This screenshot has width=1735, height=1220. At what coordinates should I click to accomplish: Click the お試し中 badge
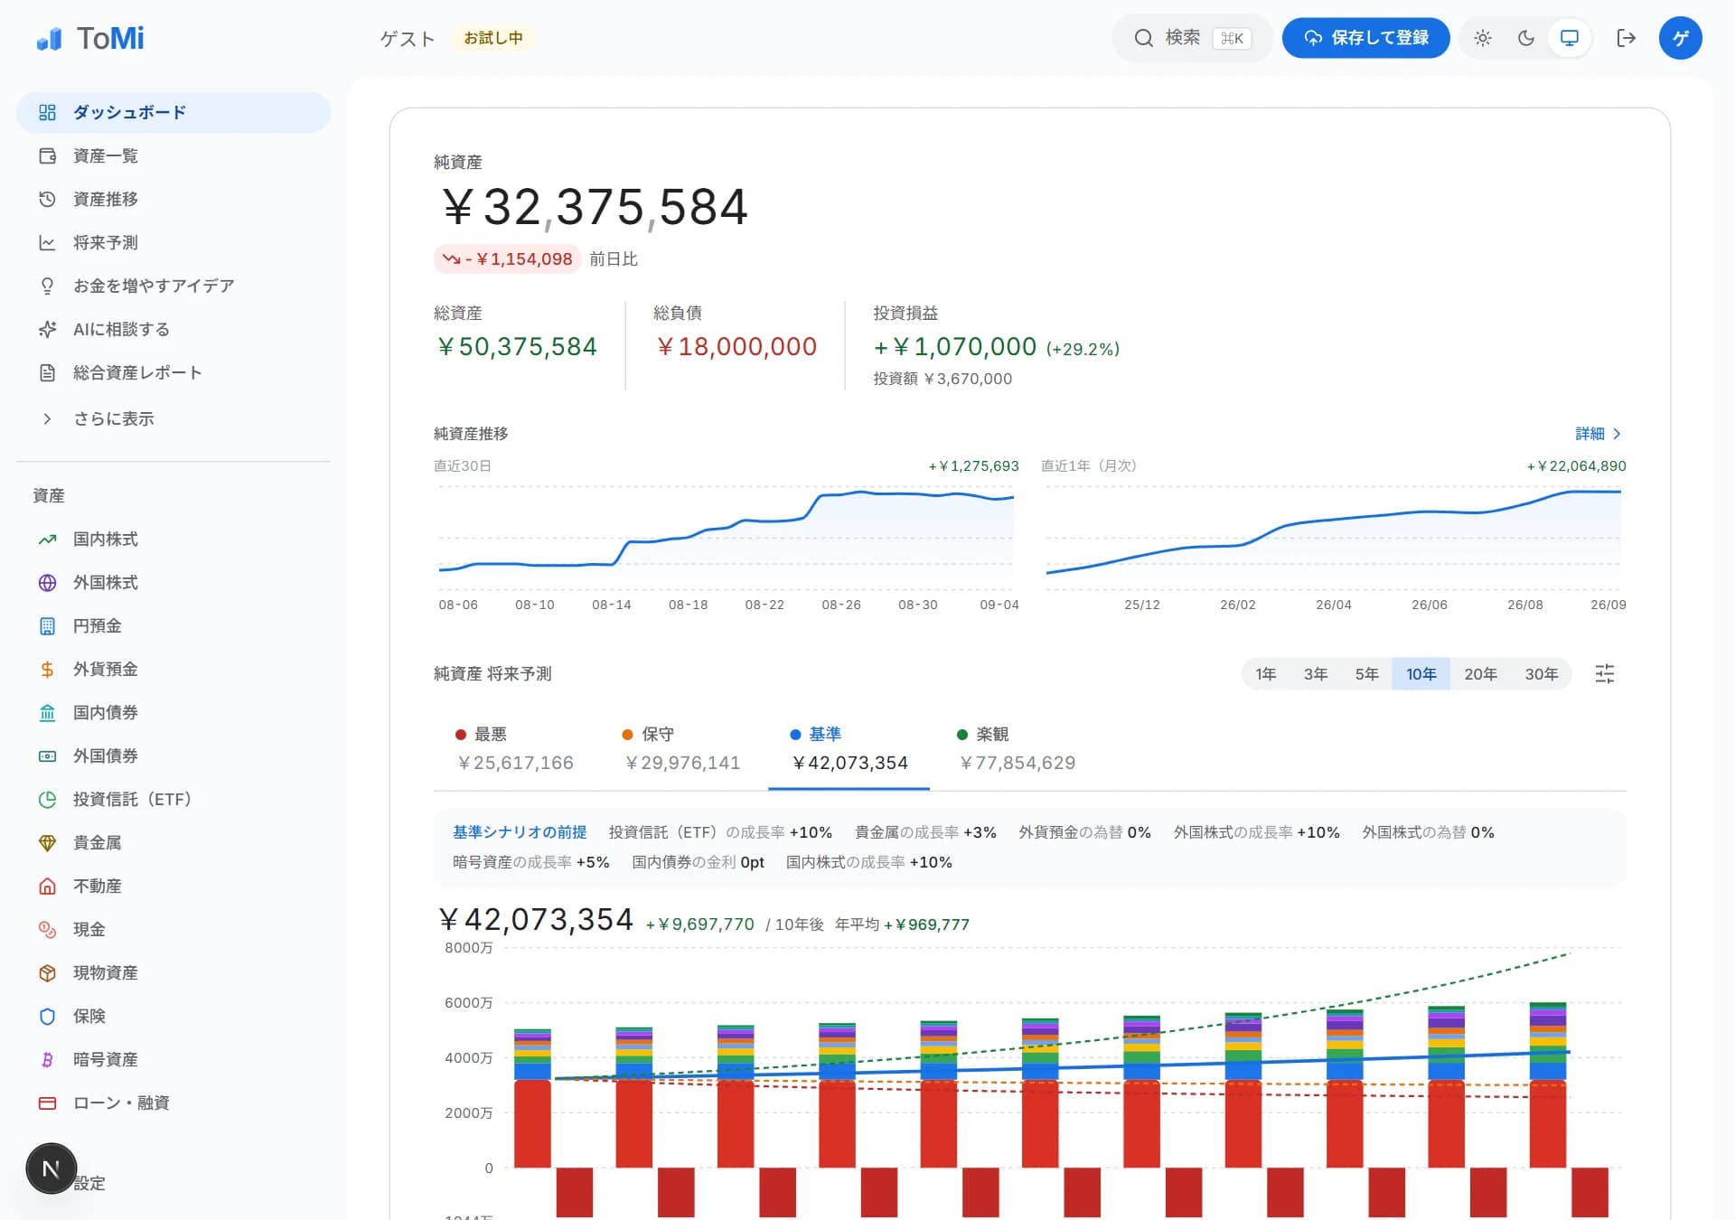(493, 38)
